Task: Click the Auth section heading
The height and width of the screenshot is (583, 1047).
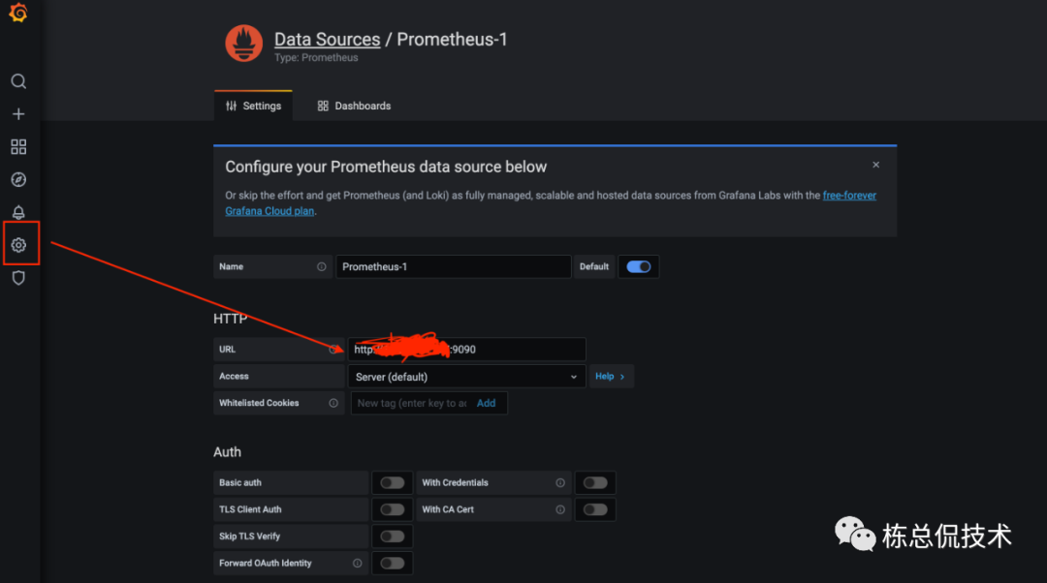Action: click(227, 452)
